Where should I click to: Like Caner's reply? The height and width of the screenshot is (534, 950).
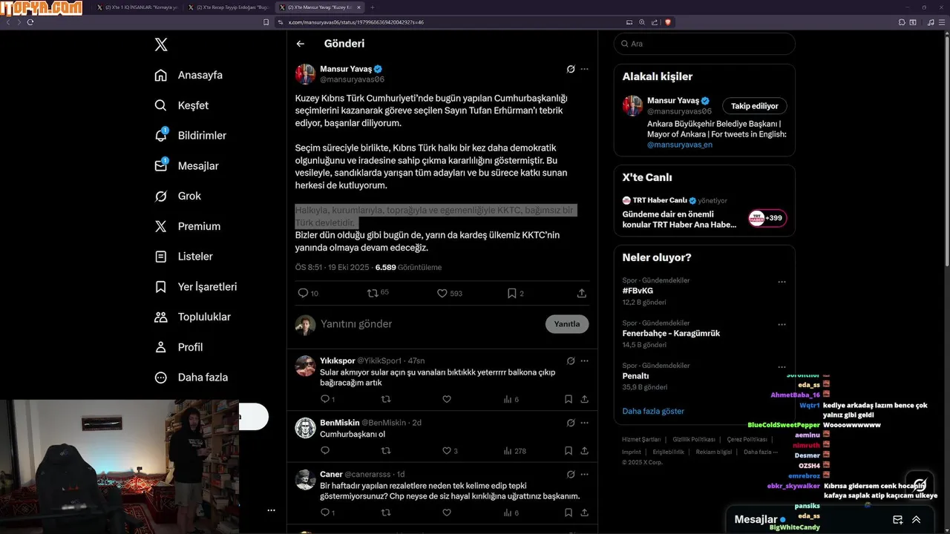click(x=447, y=512)
